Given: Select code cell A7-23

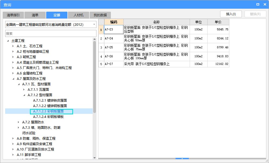Looking at the screenshot, I should pos(114,30).
